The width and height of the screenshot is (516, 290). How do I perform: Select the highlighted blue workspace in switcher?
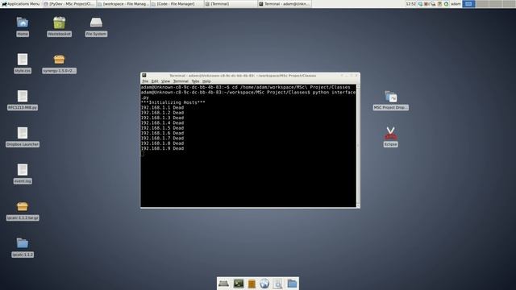[x=468, y=4]
